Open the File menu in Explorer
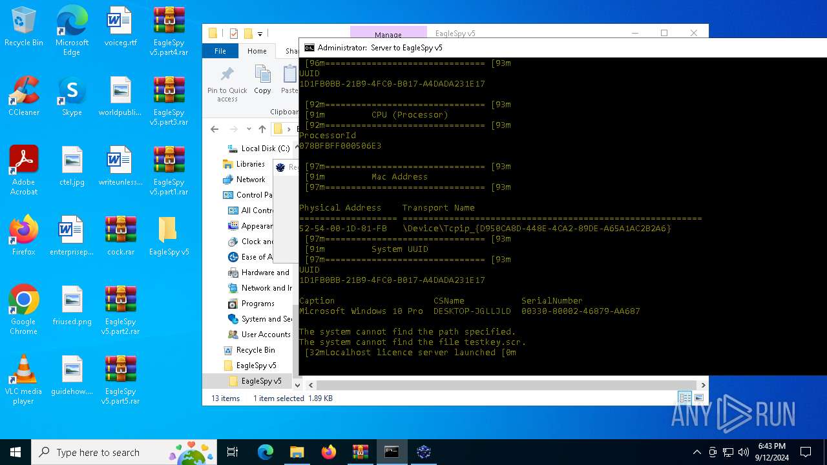 pyautogui.click(x=220, y=51)
